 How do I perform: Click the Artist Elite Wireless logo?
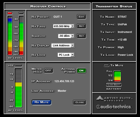pyautogui.click(x=114, y=99)
